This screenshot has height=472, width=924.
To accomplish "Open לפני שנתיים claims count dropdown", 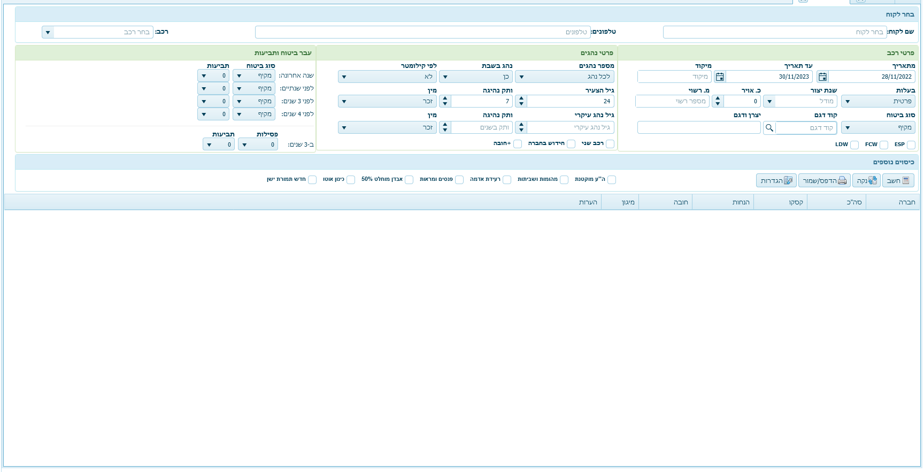I will (x=213, y=88).
